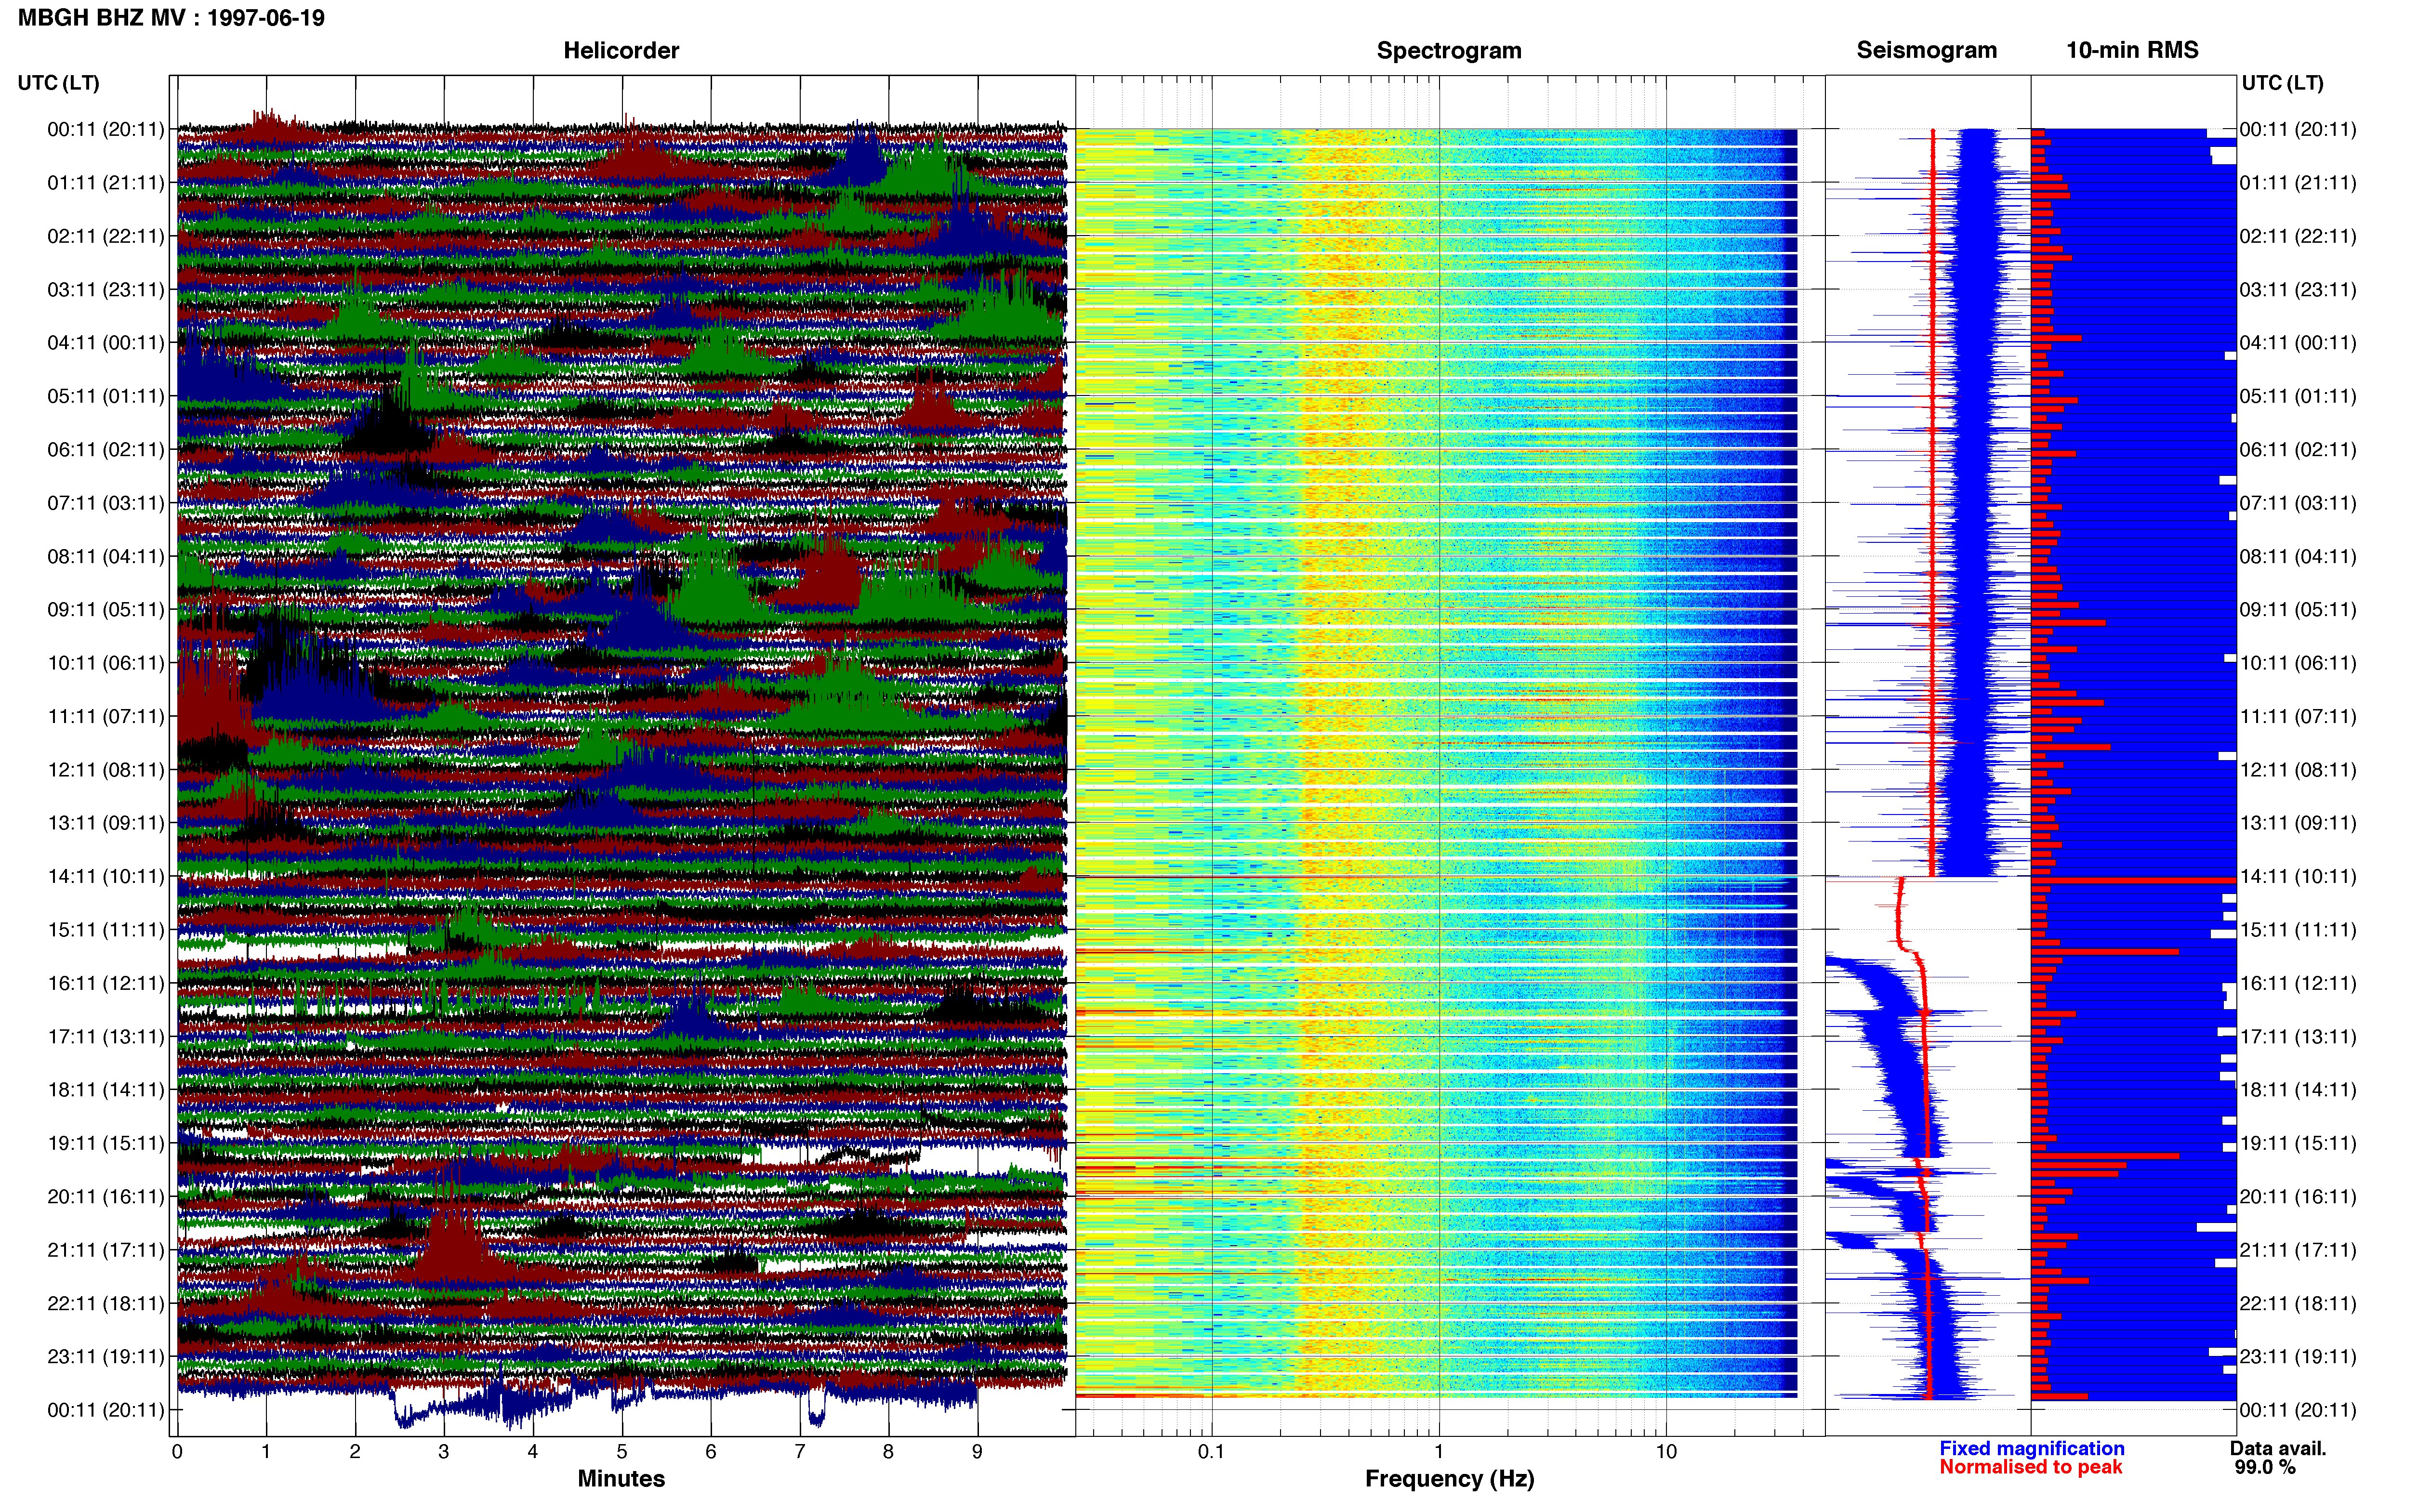
Task: Click the "10-min RMS" panel heading
Action: click(x=2132, y=50)
